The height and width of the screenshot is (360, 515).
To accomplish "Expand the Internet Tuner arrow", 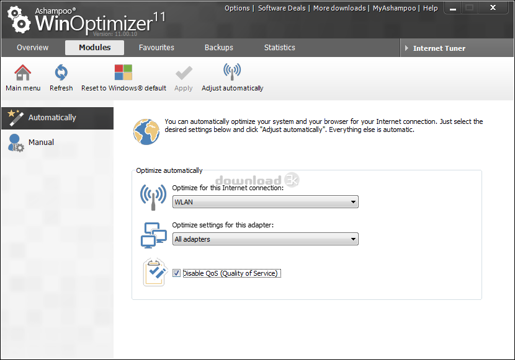I will 406,48.
